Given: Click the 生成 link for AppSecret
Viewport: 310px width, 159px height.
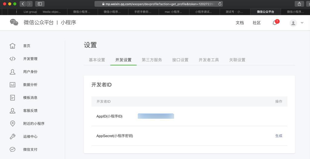Looking at the screenshot, I should pos(279,136).
